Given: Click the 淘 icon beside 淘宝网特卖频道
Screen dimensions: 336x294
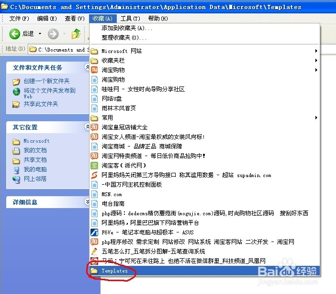Looking at the screenshot, I should (94, 156).
